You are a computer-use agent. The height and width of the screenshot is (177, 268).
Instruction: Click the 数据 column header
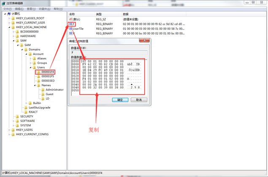(154, 14)
